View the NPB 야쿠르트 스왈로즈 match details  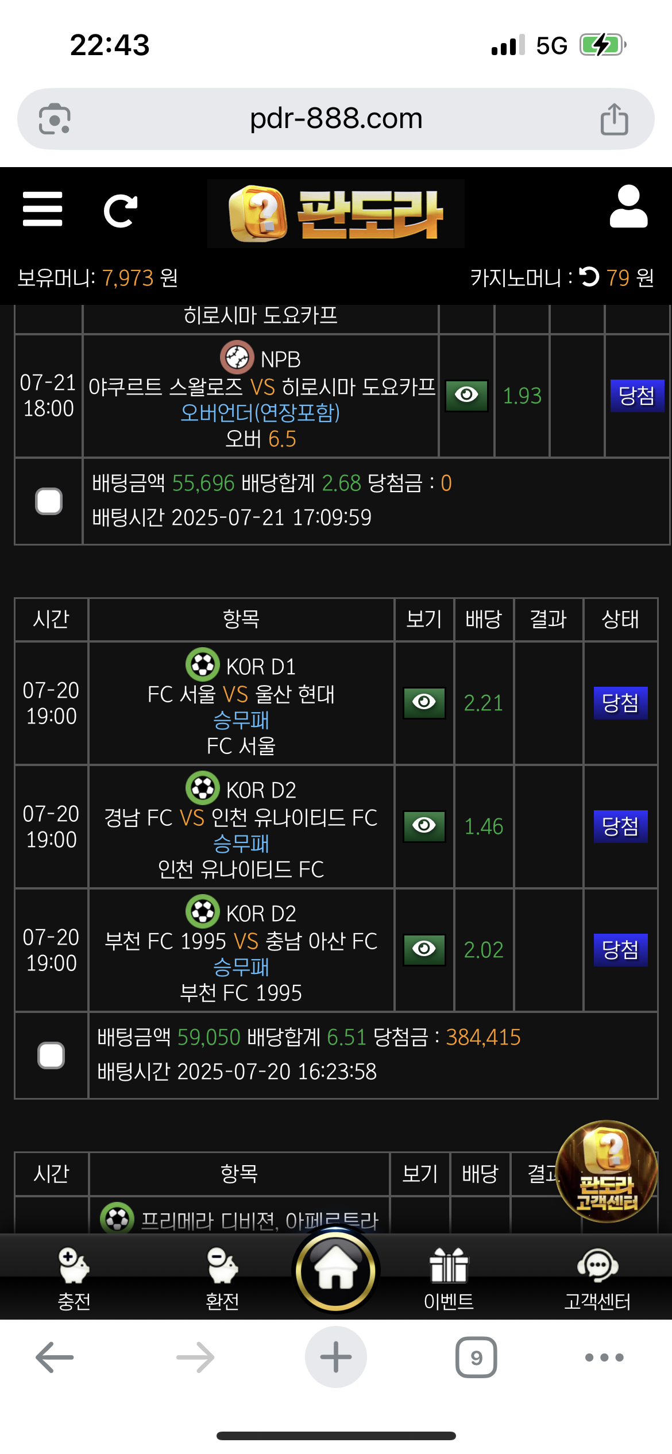pyautogui.click(x=467, y=396)
